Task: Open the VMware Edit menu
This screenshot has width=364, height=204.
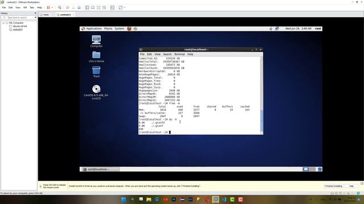Action: click(x=10, y=7)
